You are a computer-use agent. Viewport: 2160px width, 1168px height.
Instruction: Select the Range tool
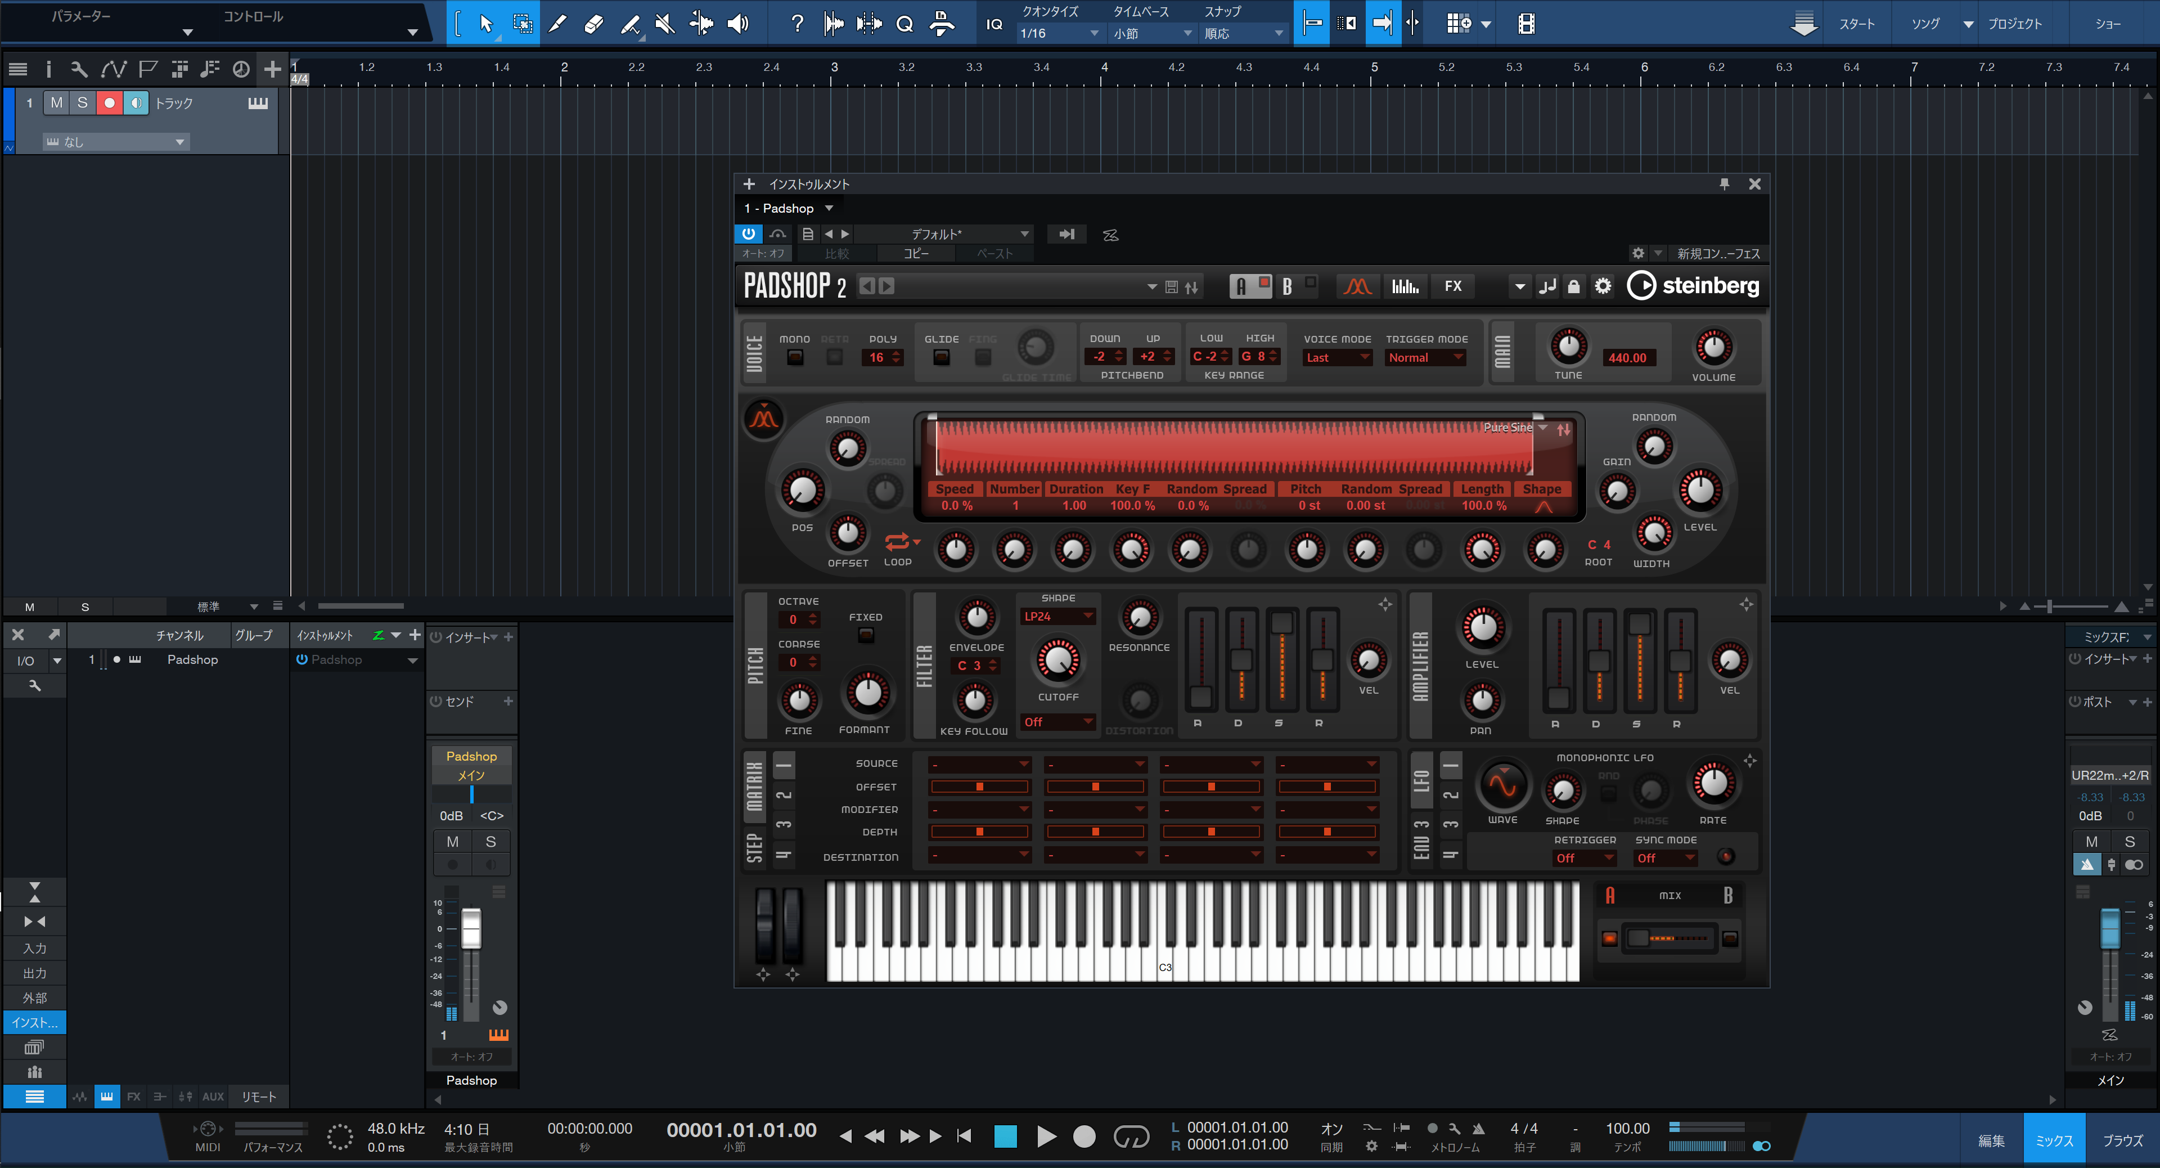[523, 24]
